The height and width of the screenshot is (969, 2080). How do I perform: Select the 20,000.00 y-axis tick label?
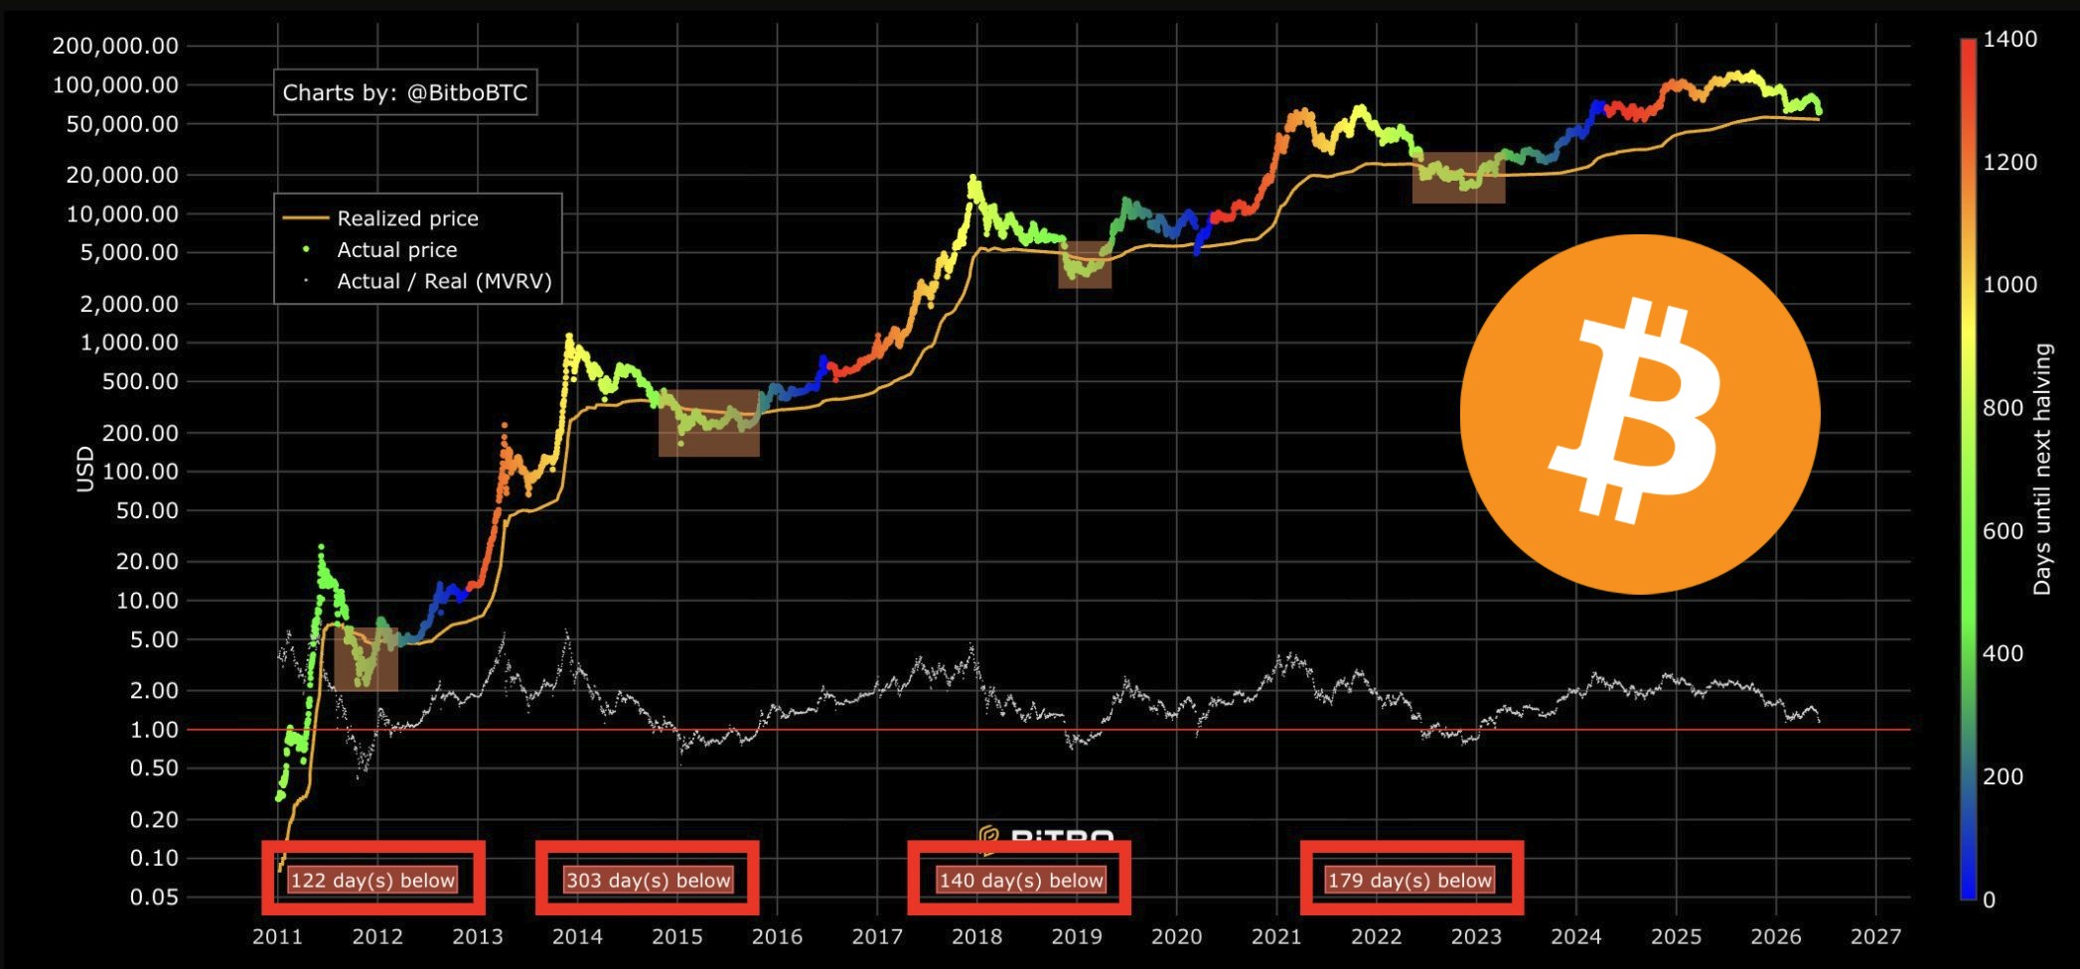pos(121,175)
